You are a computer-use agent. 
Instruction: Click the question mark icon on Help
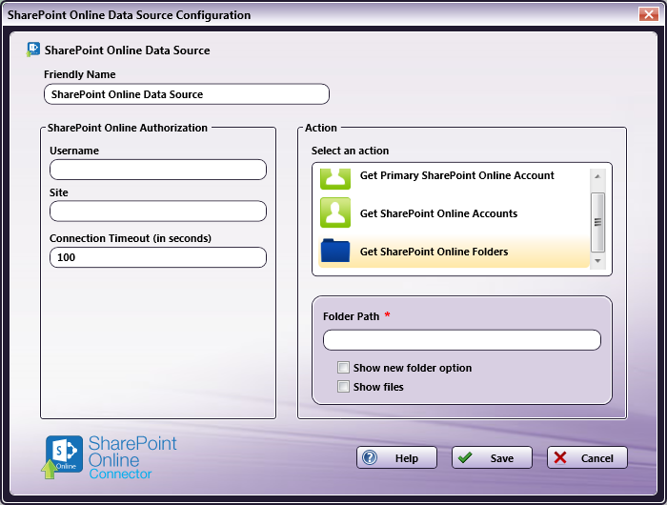(370, 457)
